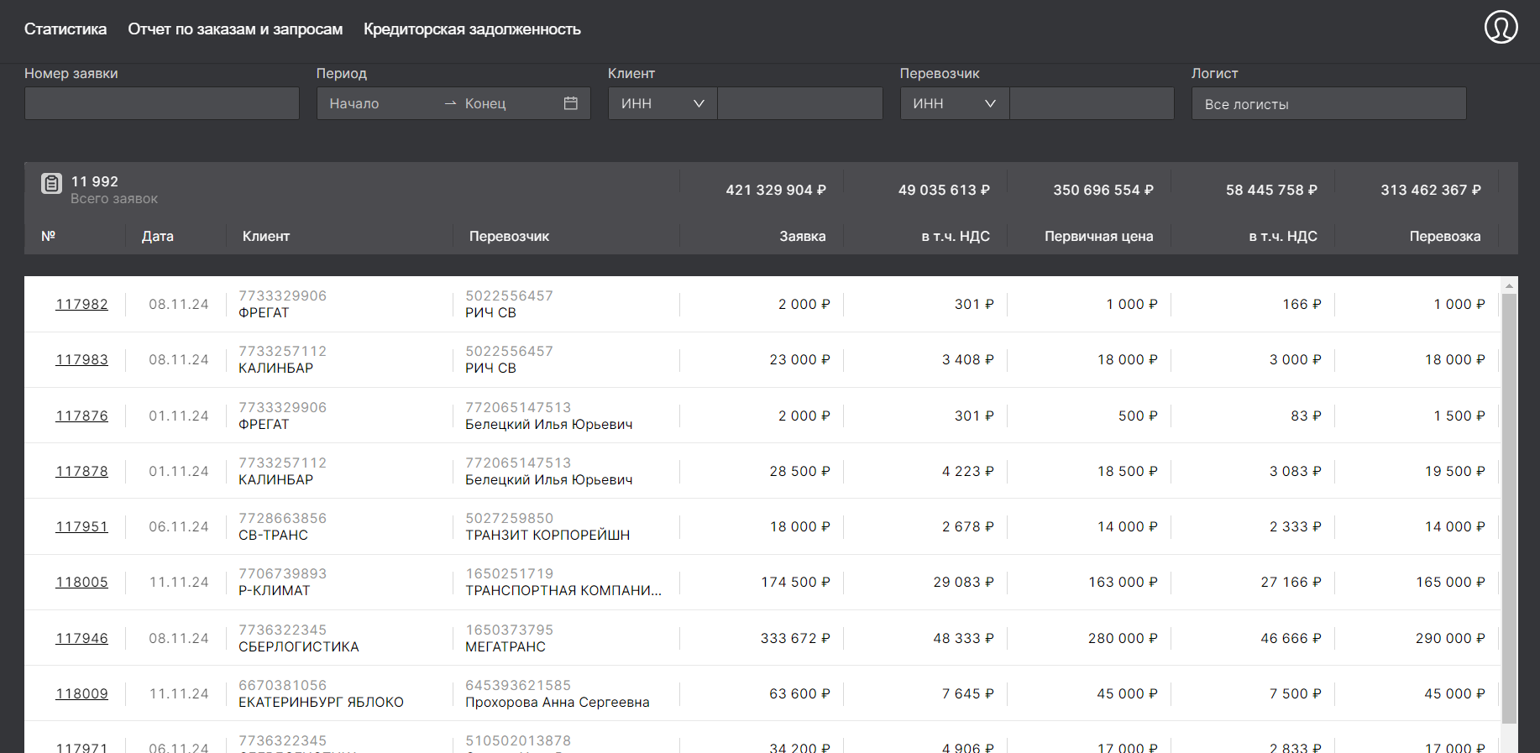
Task: Open order link 117982
Action: [81, 304]
